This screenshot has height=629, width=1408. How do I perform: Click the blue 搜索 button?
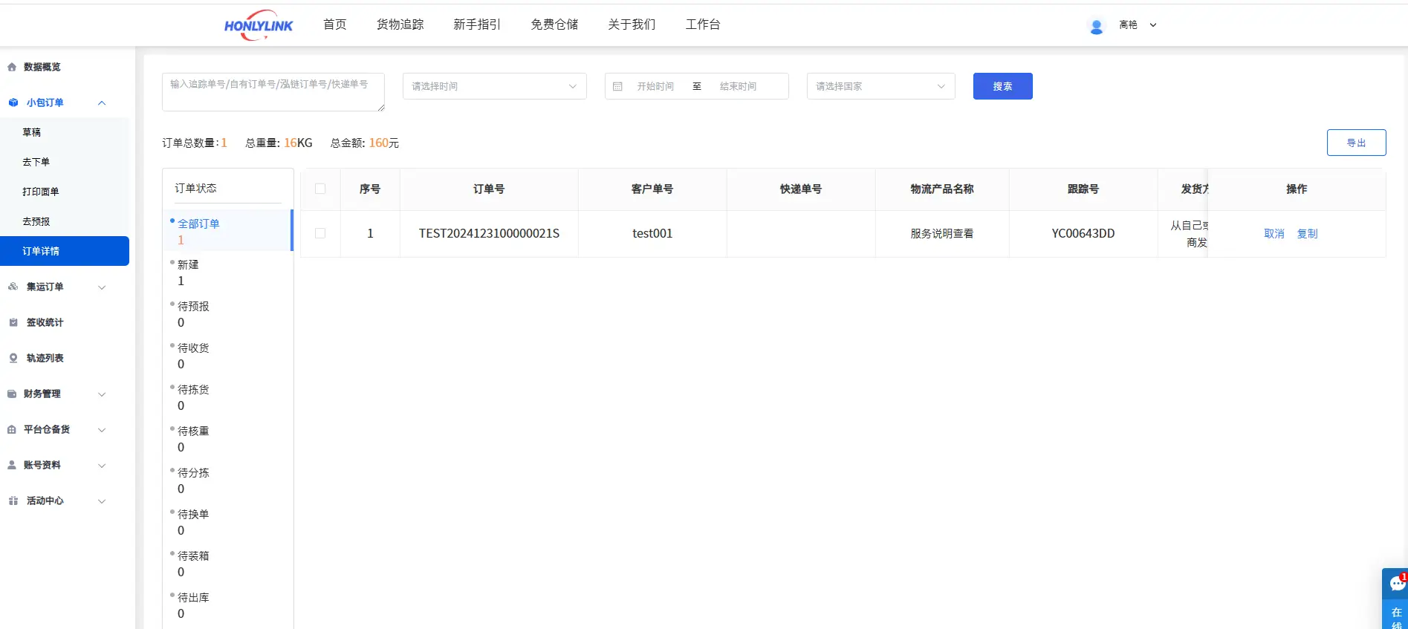[1002, 86]
